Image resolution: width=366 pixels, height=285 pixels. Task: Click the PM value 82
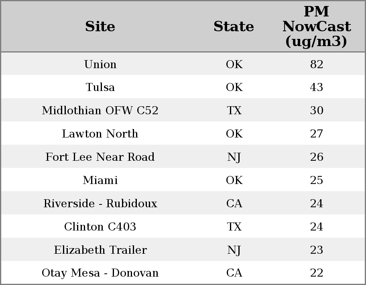[x=316, y=64]
